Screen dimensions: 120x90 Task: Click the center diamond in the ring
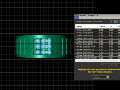tap(43, 46)
